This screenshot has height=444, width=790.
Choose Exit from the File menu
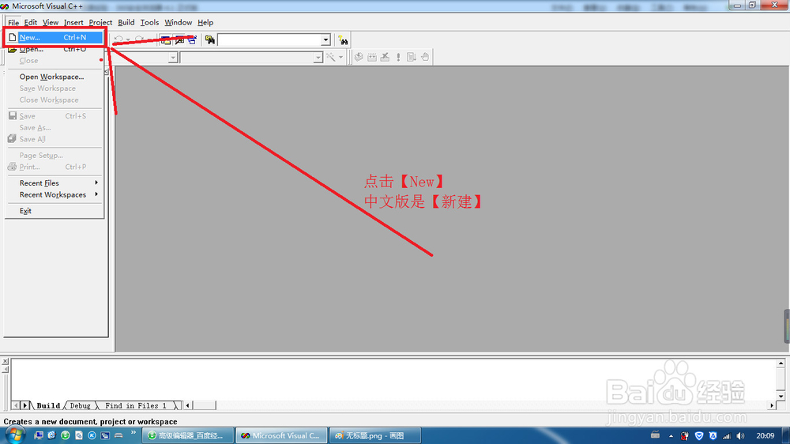[55, 211]
